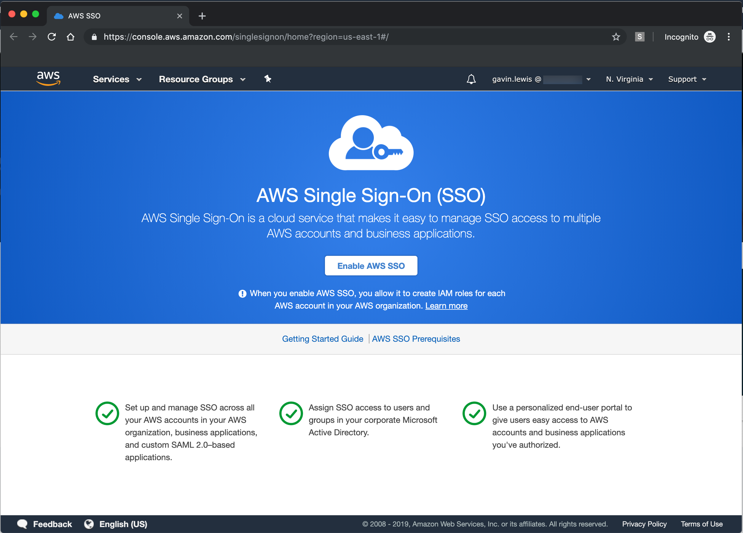The height and width of the screenshot is (533, 743).
Task: Open the notifications bell icon
Action: (x=471, y=79)
